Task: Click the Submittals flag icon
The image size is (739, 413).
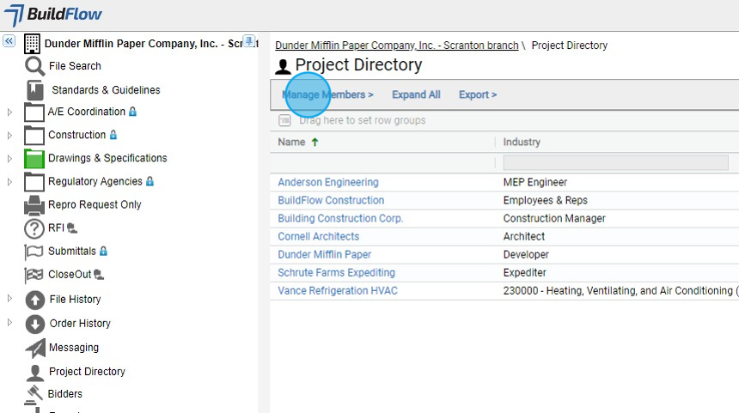Action: point(34,252)
